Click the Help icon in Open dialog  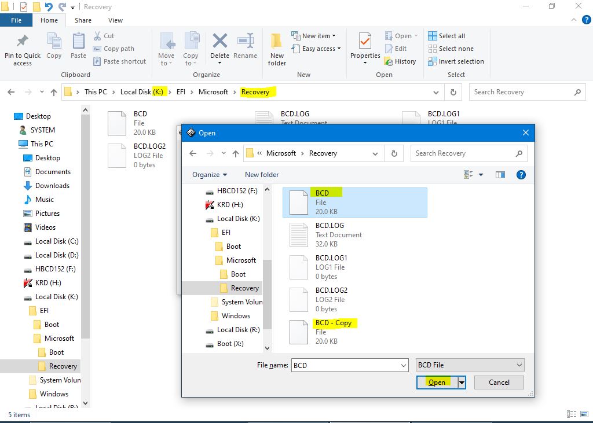coord(521,174)
